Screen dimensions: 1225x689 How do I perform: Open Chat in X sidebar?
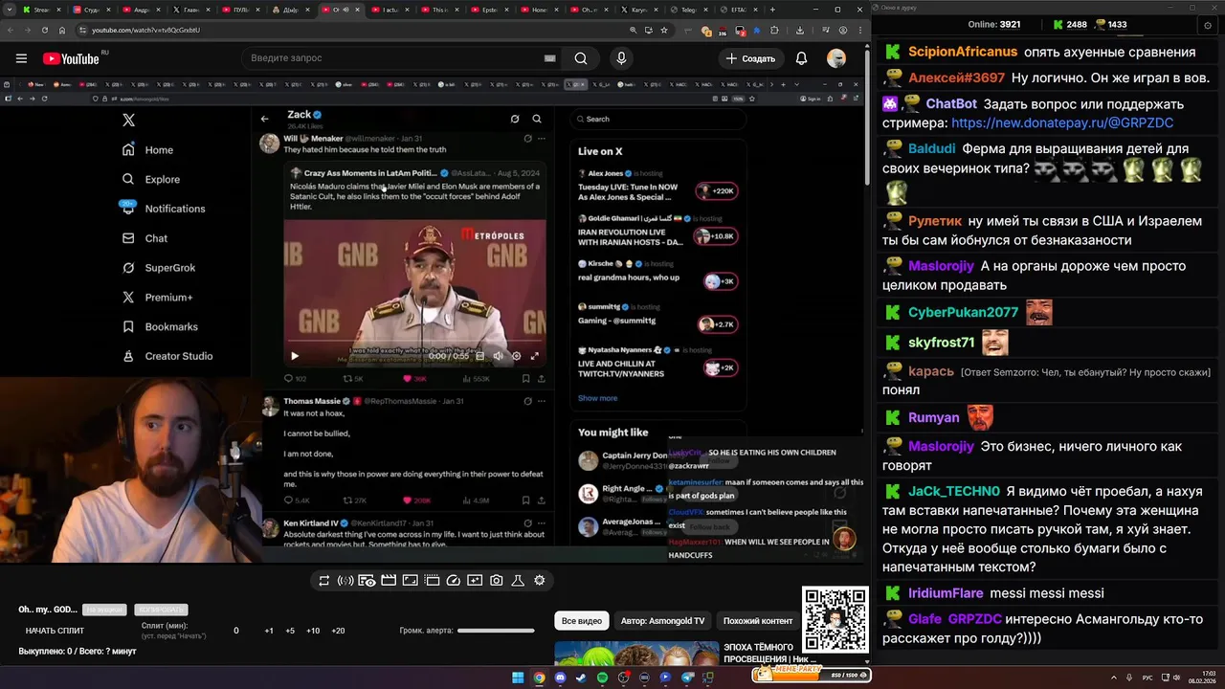pyautogui.click(x=144, y=238)
